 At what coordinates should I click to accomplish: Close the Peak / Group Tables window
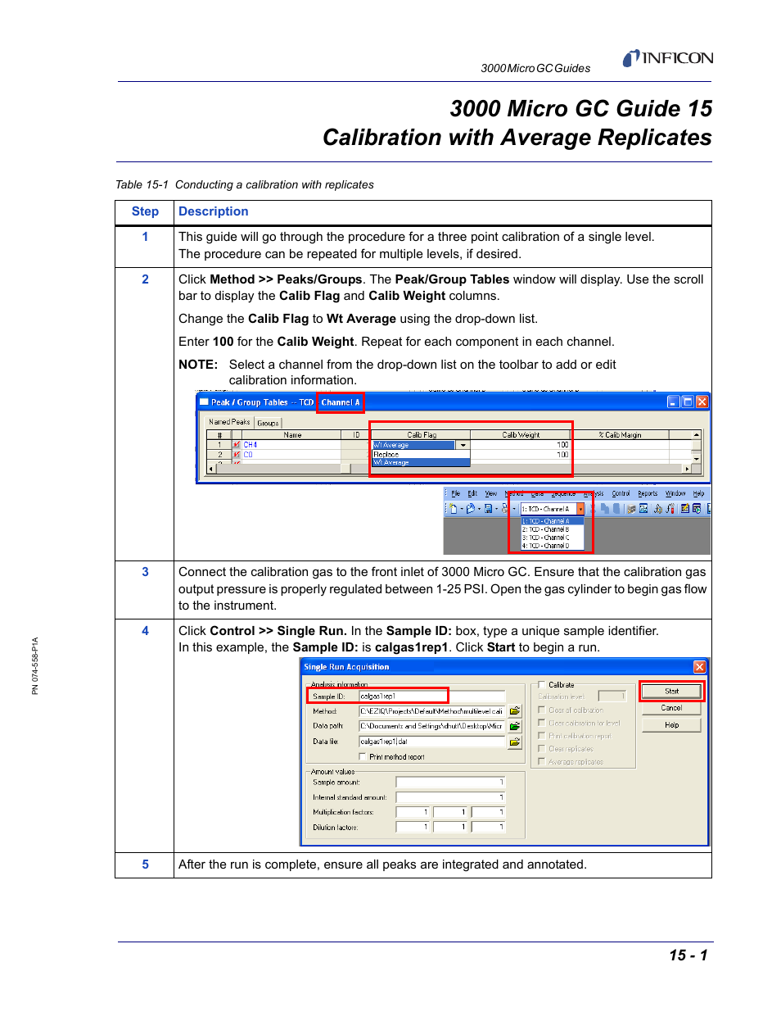click(x=702, y=402)
